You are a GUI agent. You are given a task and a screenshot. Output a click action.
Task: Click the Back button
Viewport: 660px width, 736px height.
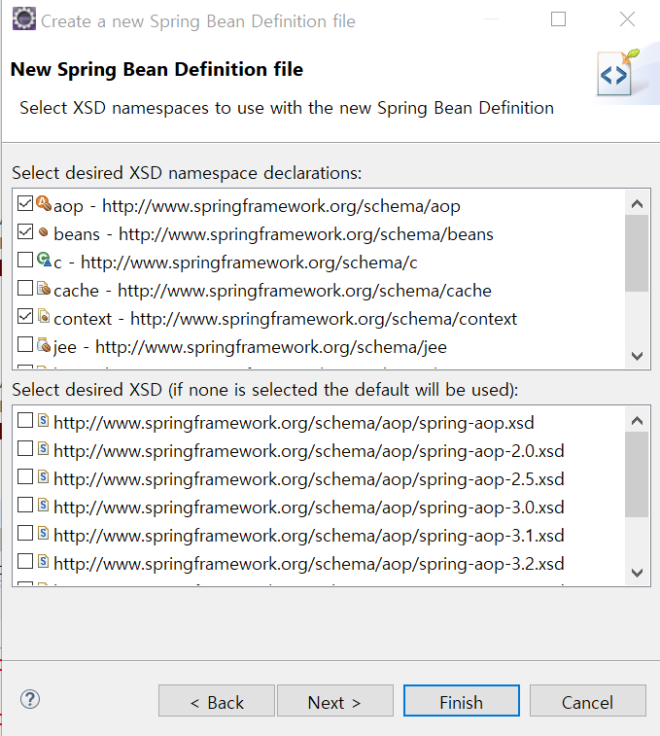click(217, 700)
